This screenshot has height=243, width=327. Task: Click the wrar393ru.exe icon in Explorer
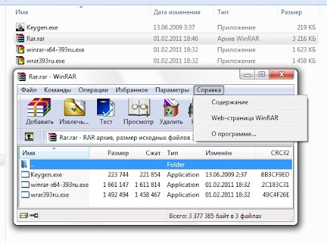(20, 61)
